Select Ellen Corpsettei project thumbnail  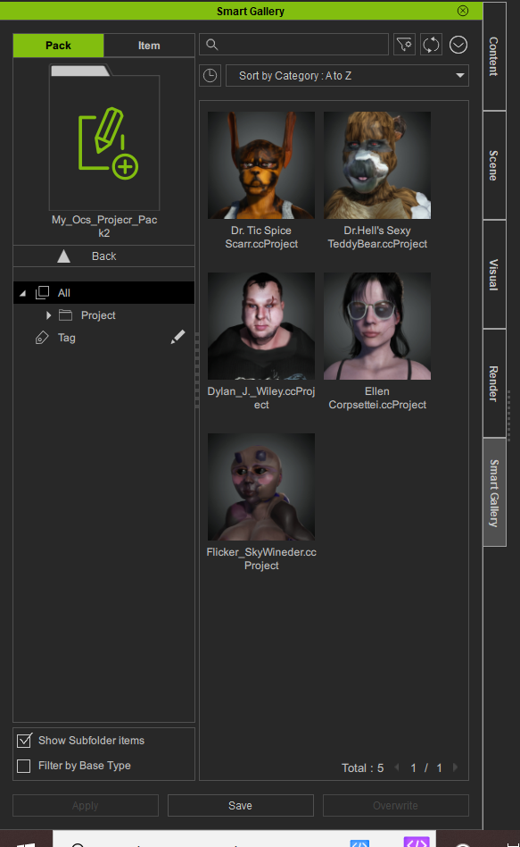377,326
